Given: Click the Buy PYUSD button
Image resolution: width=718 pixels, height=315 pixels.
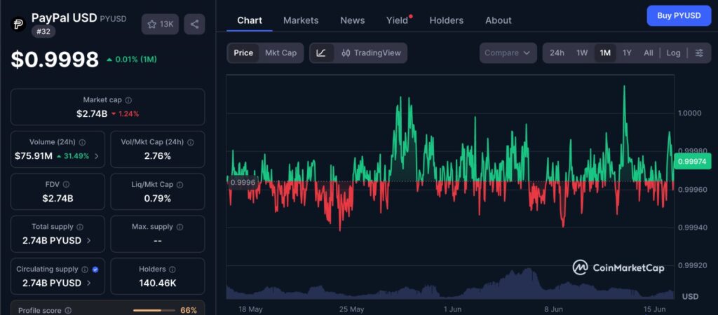Looking at the screenshot, I should tap(679, 15).
